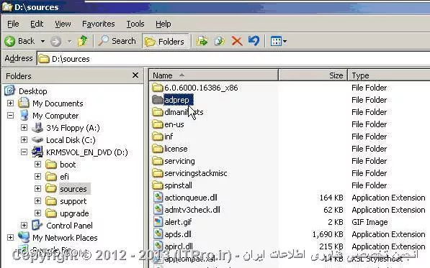Open the Tools menu
This screenshot has height=268, width=430.
click(135, 24)
